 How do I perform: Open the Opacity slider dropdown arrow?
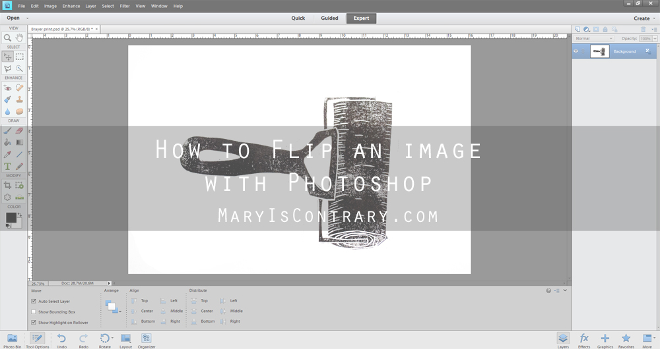(655, 39)
